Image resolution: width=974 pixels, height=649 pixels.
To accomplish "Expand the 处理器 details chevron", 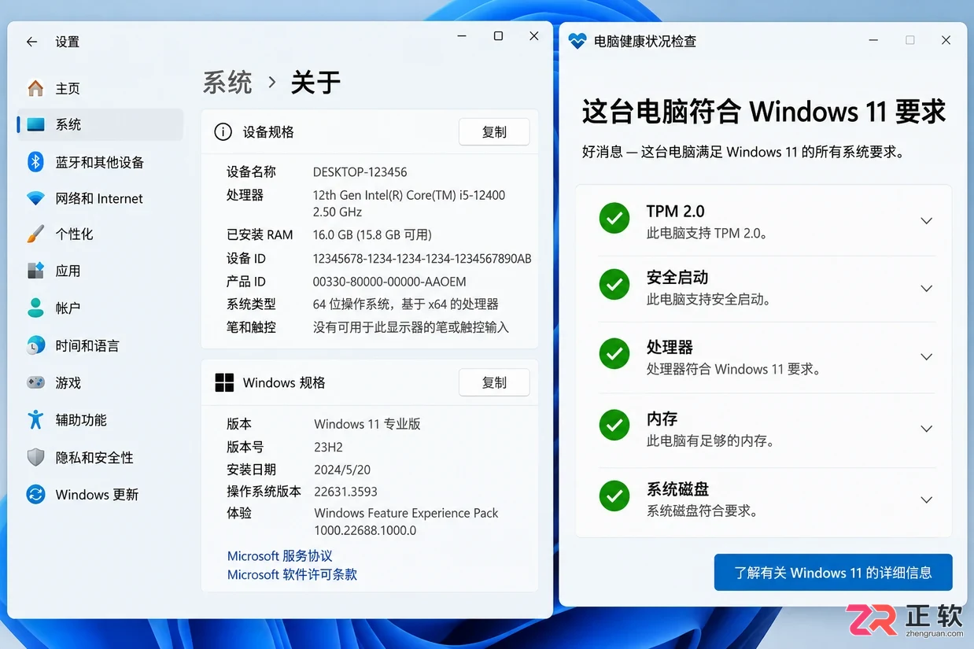I will click(x=927, y=357).
